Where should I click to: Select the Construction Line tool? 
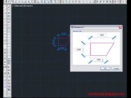pos(5,10)
